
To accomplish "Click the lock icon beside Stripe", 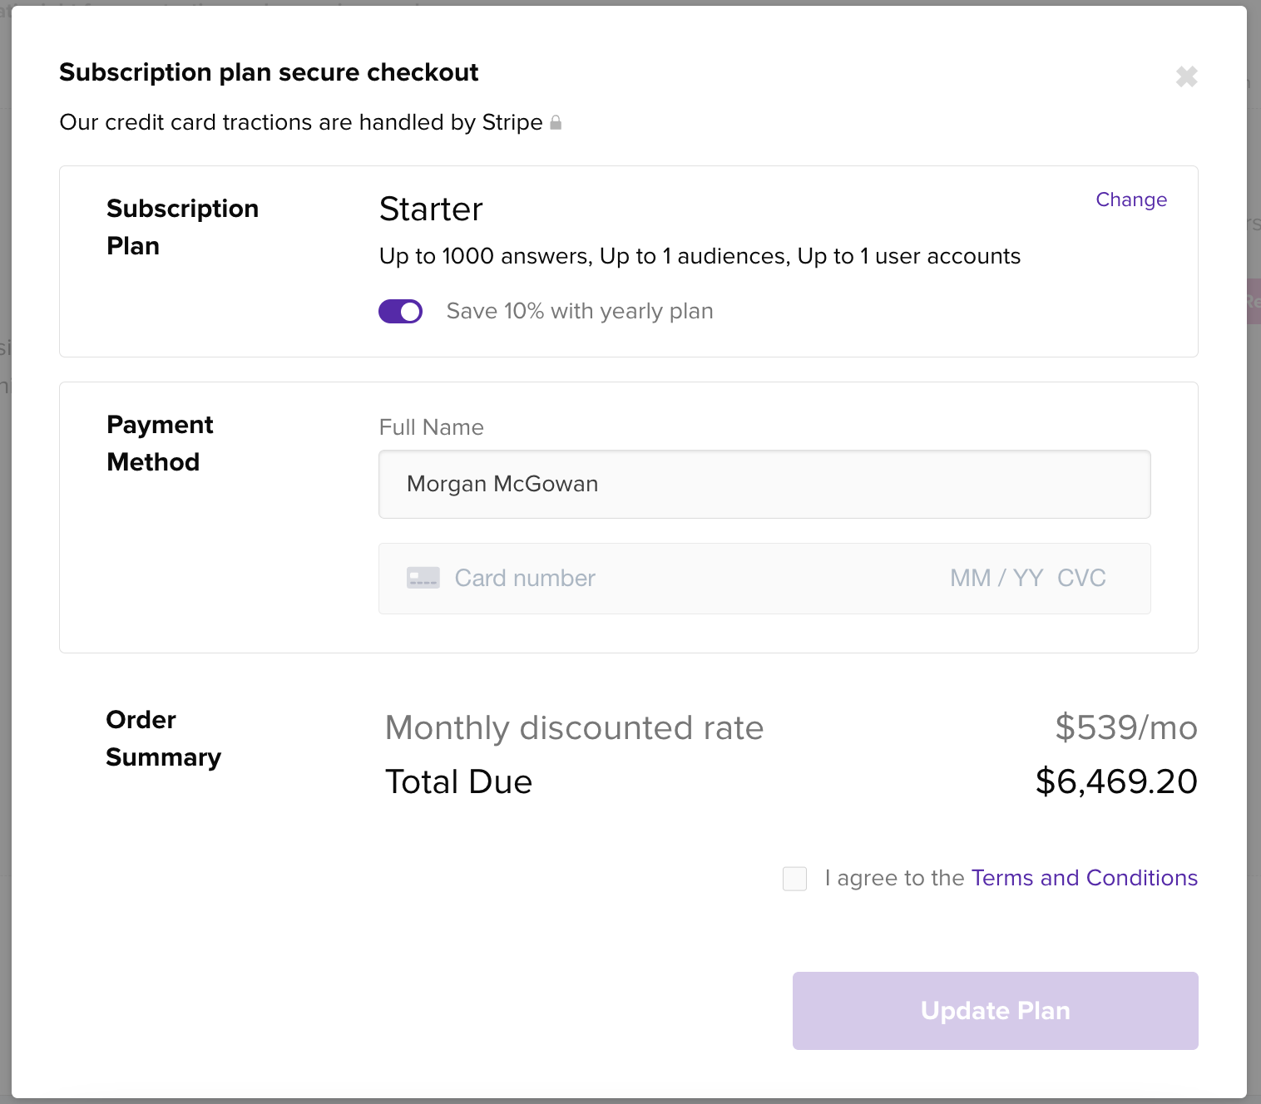I will [556, 123].
